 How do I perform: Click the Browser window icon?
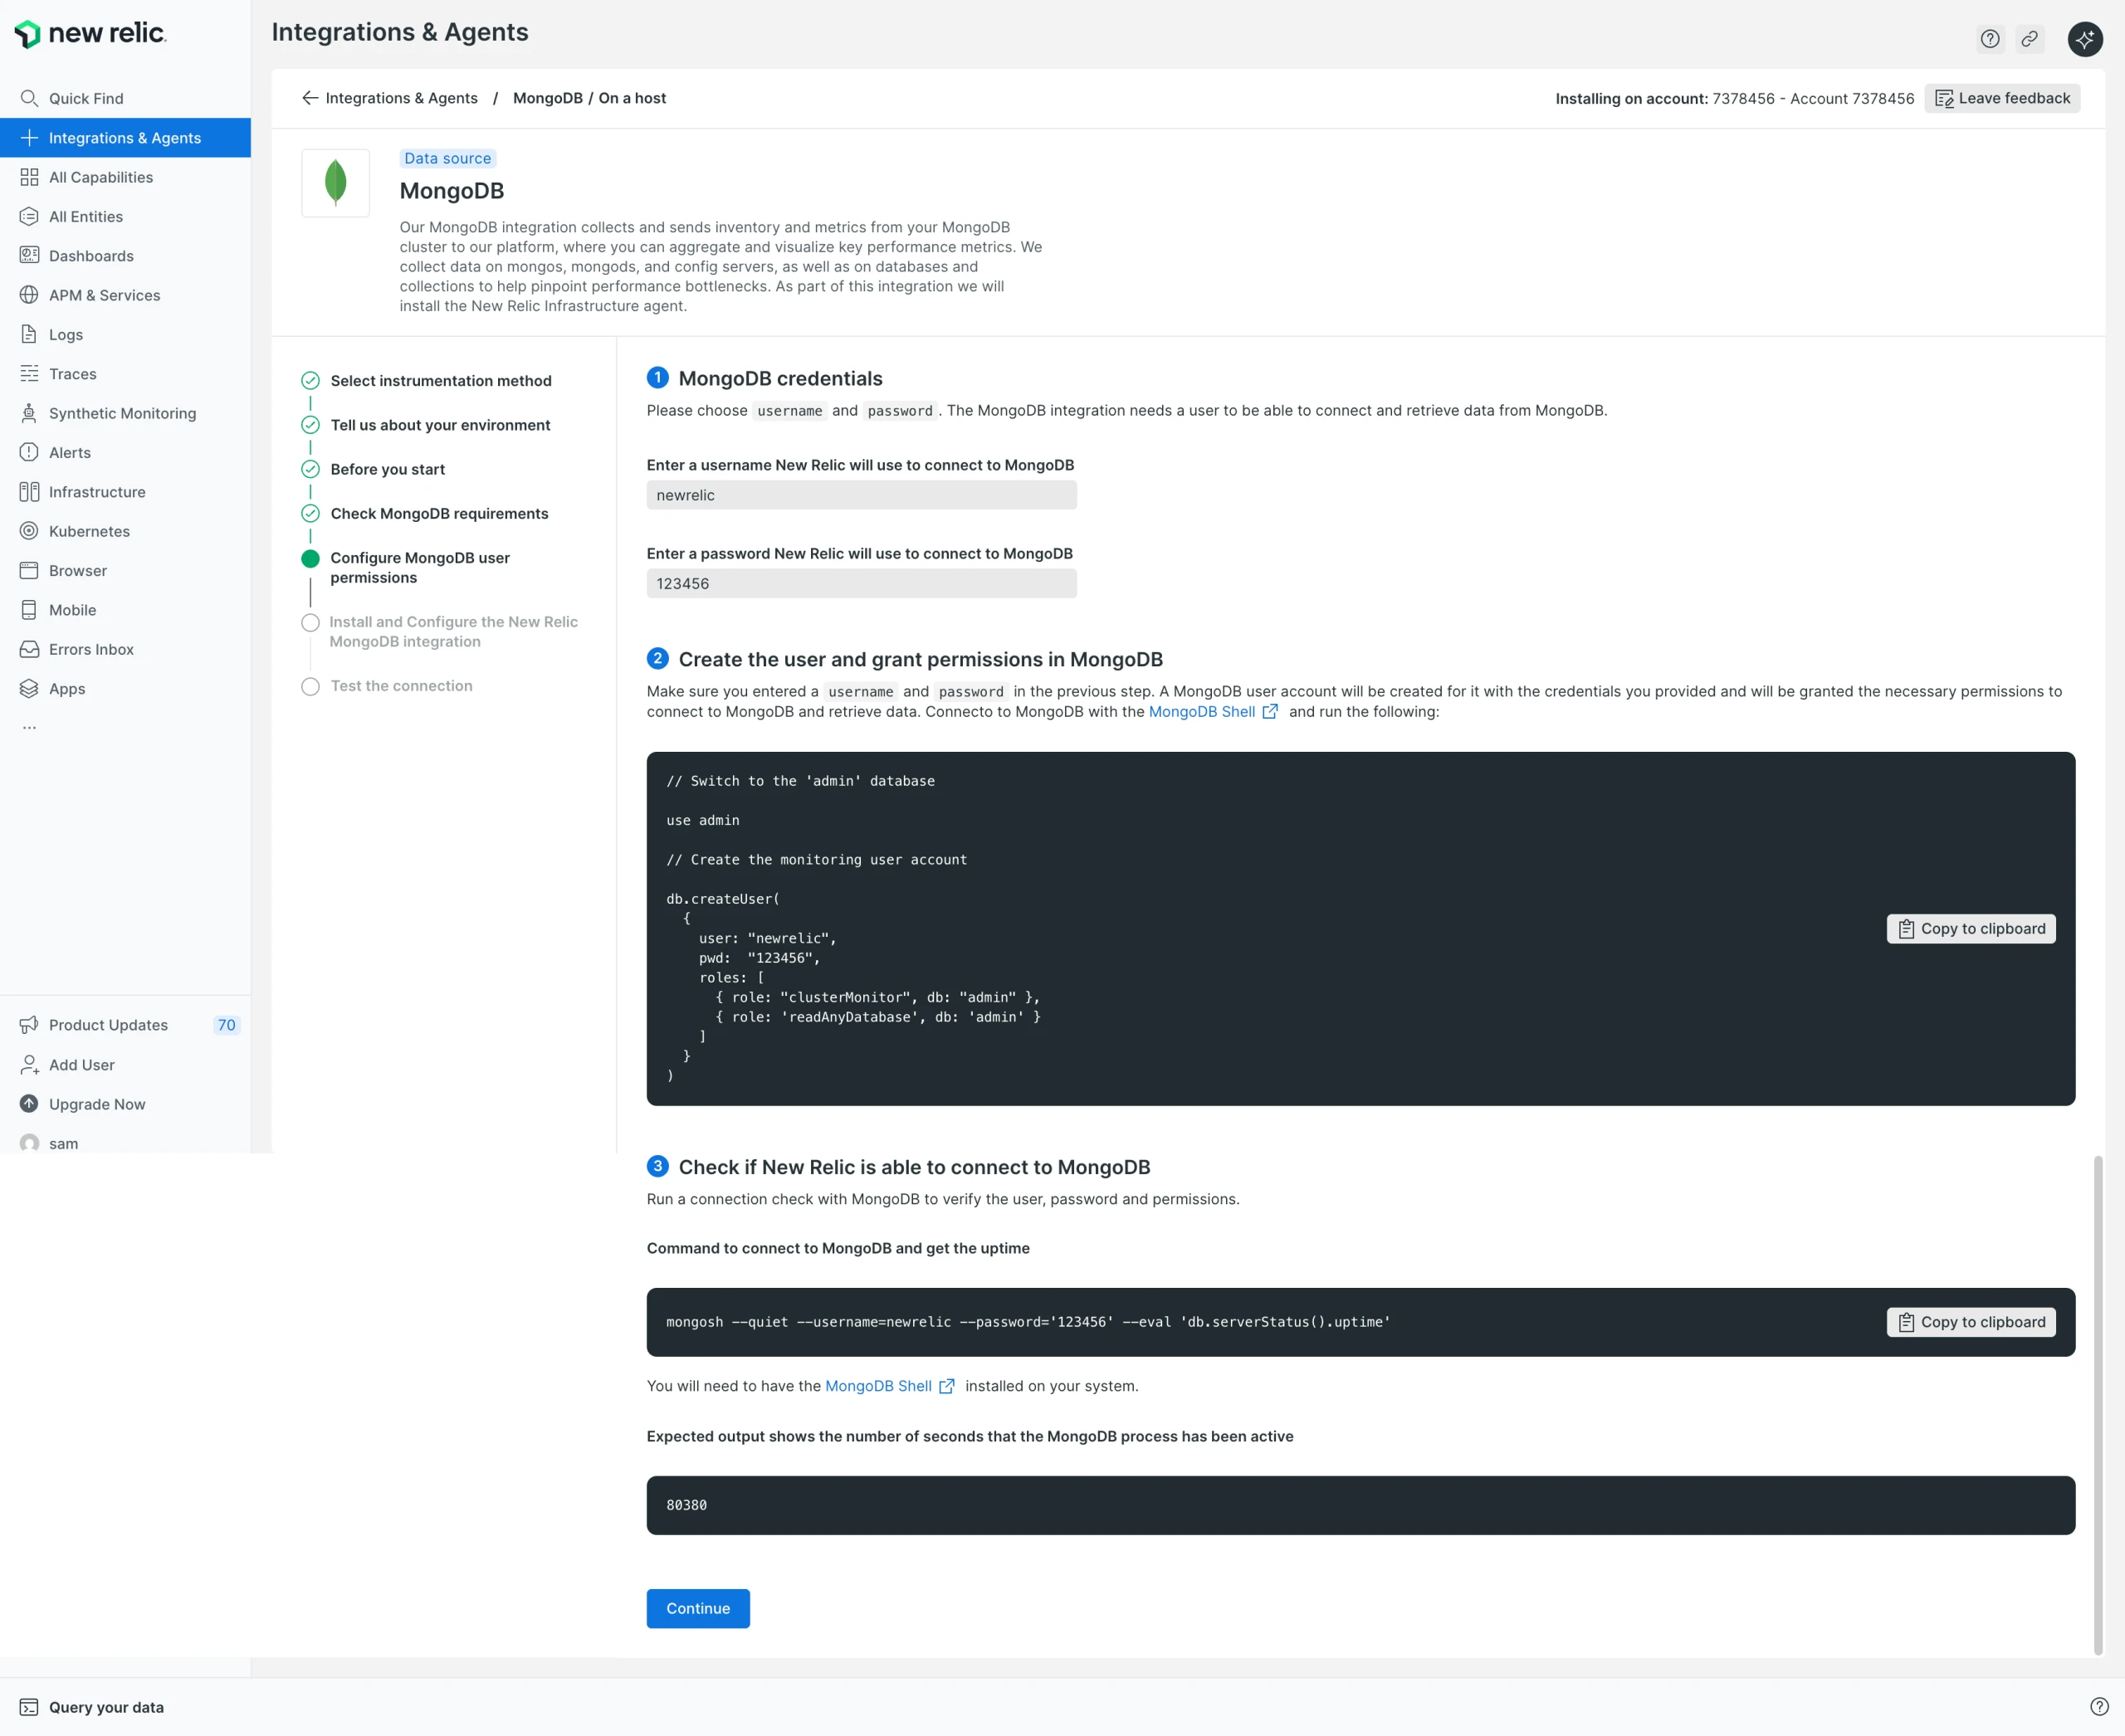(x=29, y=570)
